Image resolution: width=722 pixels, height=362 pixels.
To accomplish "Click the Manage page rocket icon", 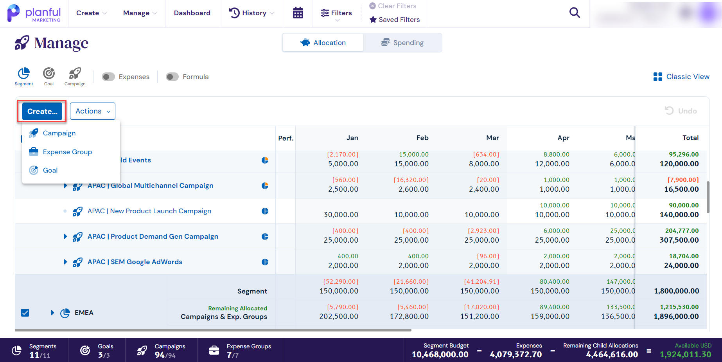I will 22,43.
